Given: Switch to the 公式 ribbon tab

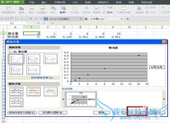Looking at the screenshot, I should (x=75, y=2).
